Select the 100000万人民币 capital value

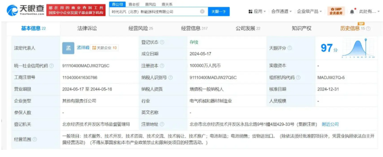click(205, 66)
